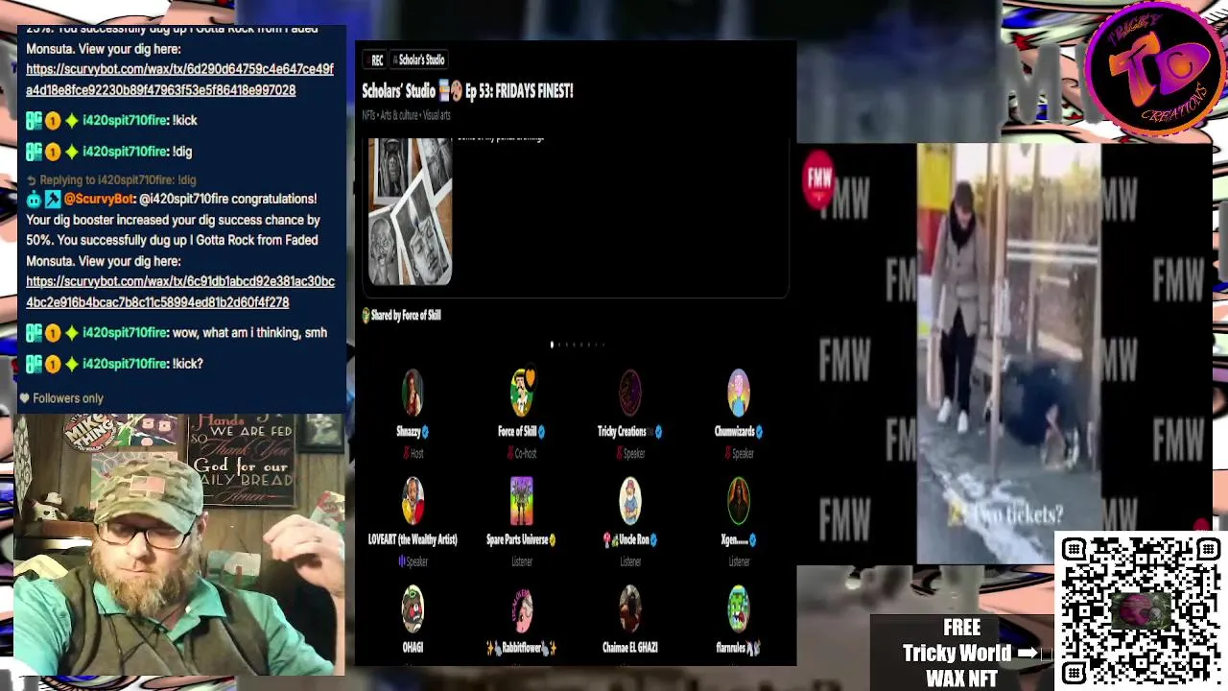Open LOVEART (the Wealthy Artist) avatar

tap(413, 501)
